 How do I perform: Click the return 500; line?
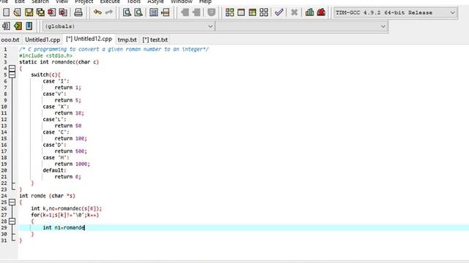[70, 151]
